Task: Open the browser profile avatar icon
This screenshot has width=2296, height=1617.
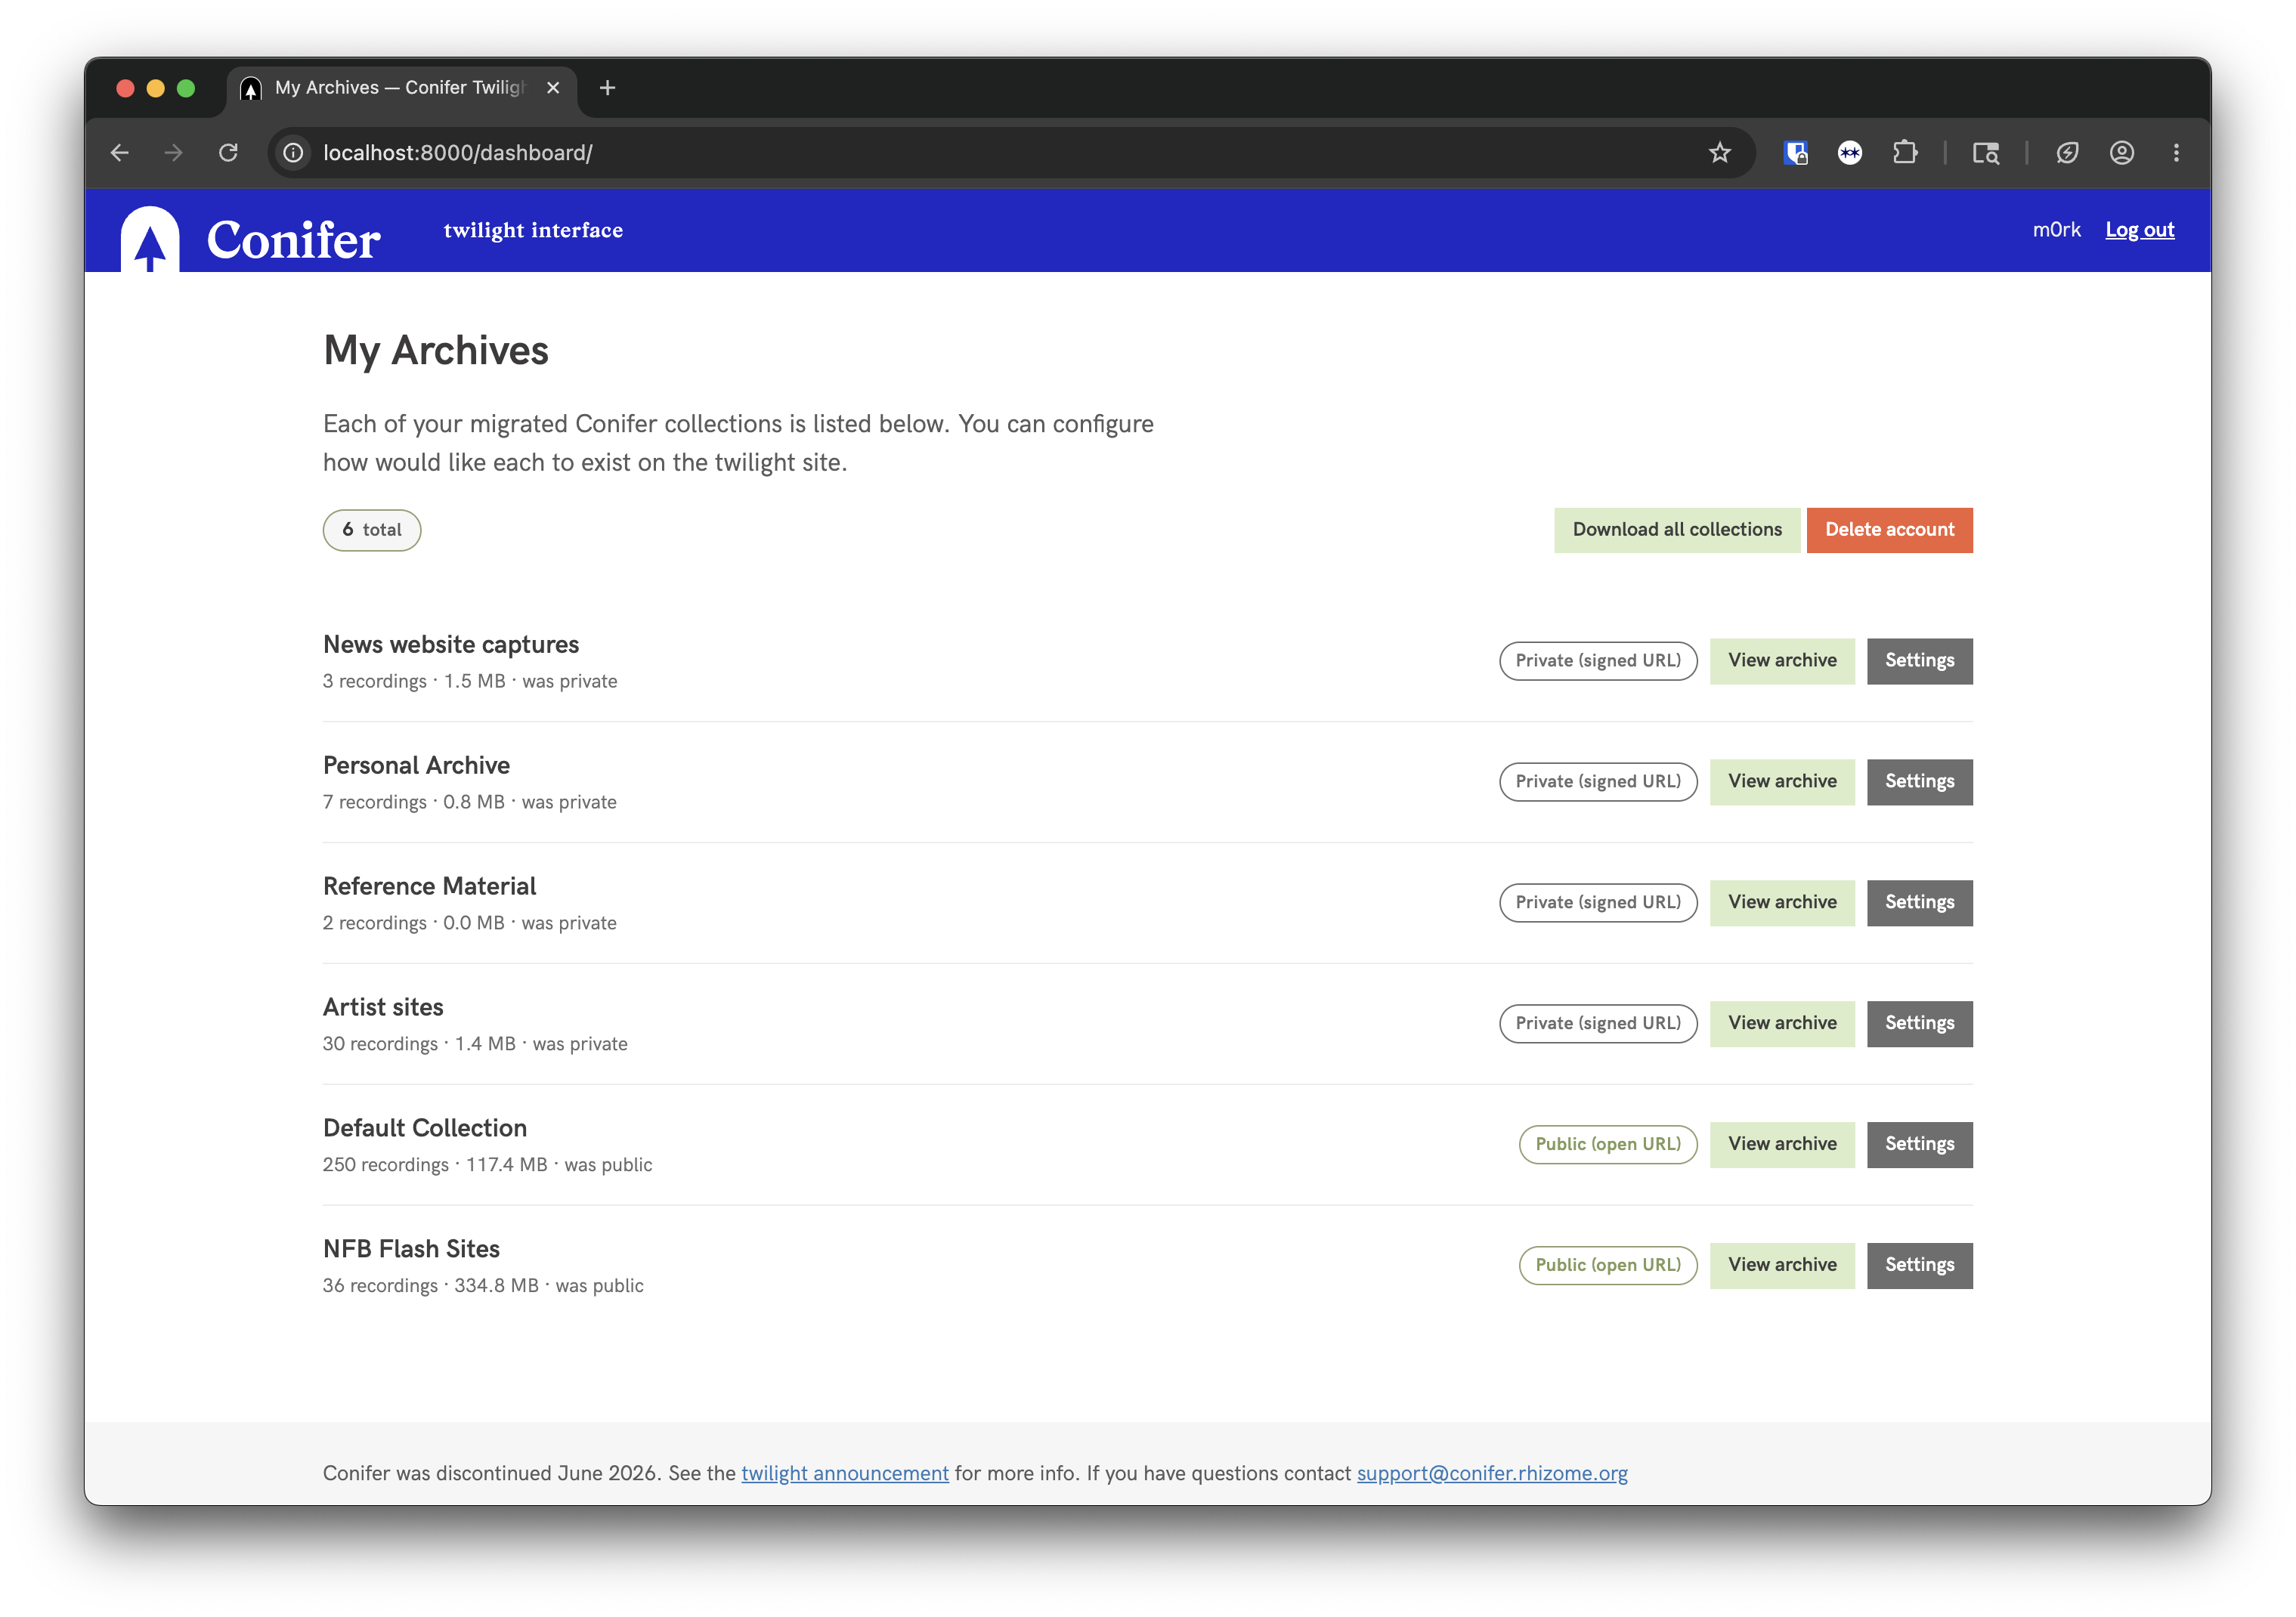Action: pyautogui.click(x=2122, y=153)
